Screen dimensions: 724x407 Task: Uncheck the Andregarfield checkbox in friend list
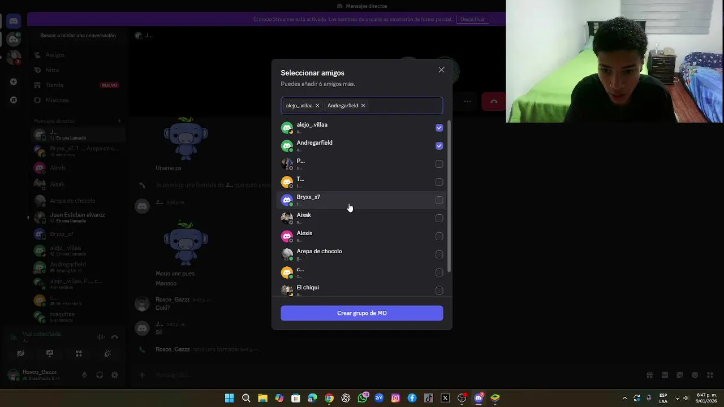[439, 146]
